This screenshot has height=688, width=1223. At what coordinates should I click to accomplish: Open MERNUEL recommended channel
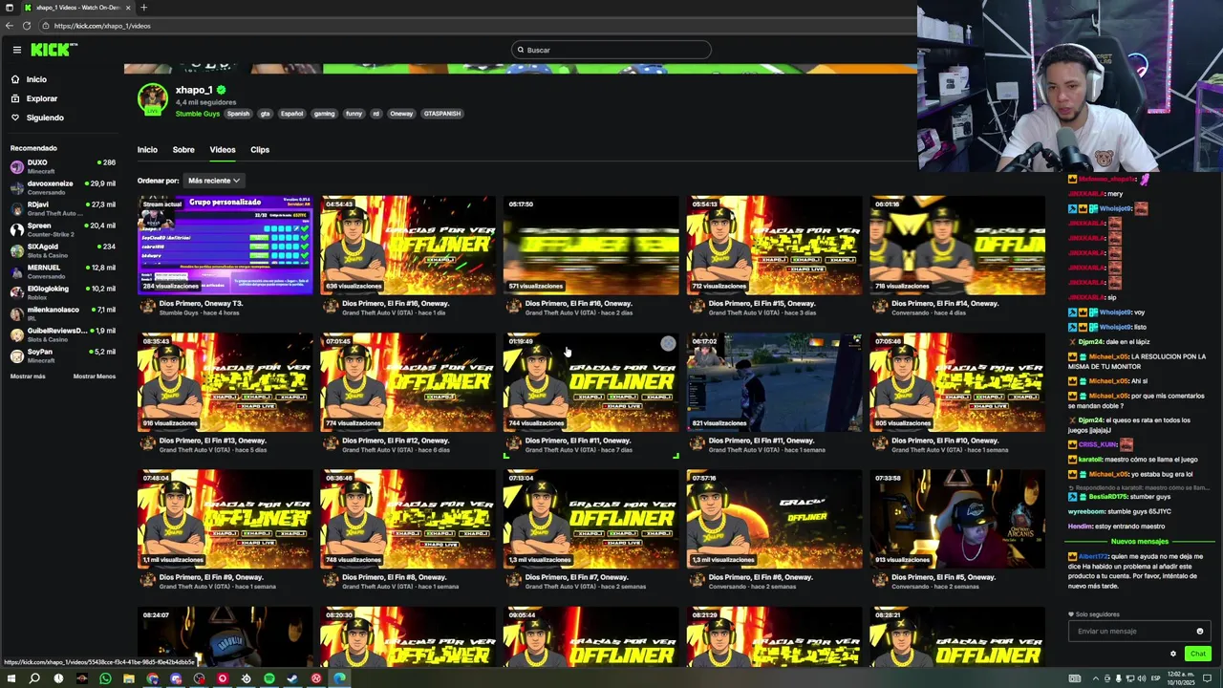click(62, 271)
